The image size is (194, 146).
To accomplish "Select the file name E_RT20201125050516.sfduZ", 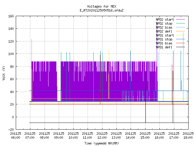I will 102,10.
